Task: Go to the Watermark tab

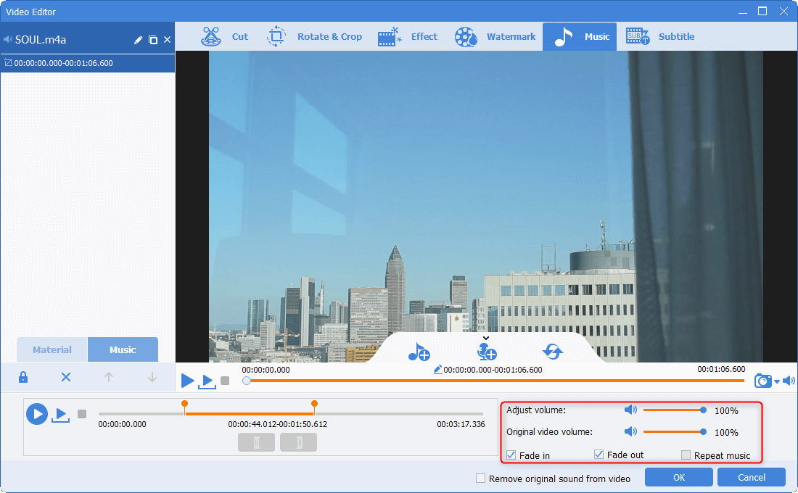Action: (495, 37)
